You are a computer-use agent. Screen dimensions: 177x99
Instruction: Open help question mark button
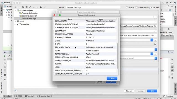[16, 91]
